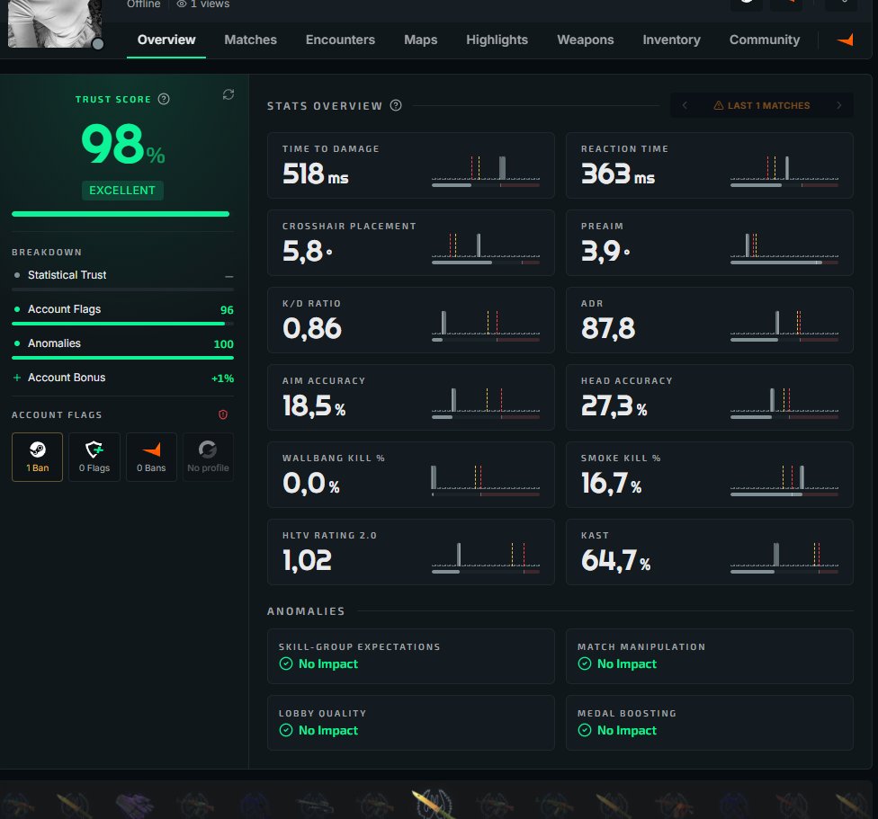The height and width of the screenshot is (819, 878).
Task: Click the HLTV Rating 2.0 value 1,02
Action: (x=307, y=561)
